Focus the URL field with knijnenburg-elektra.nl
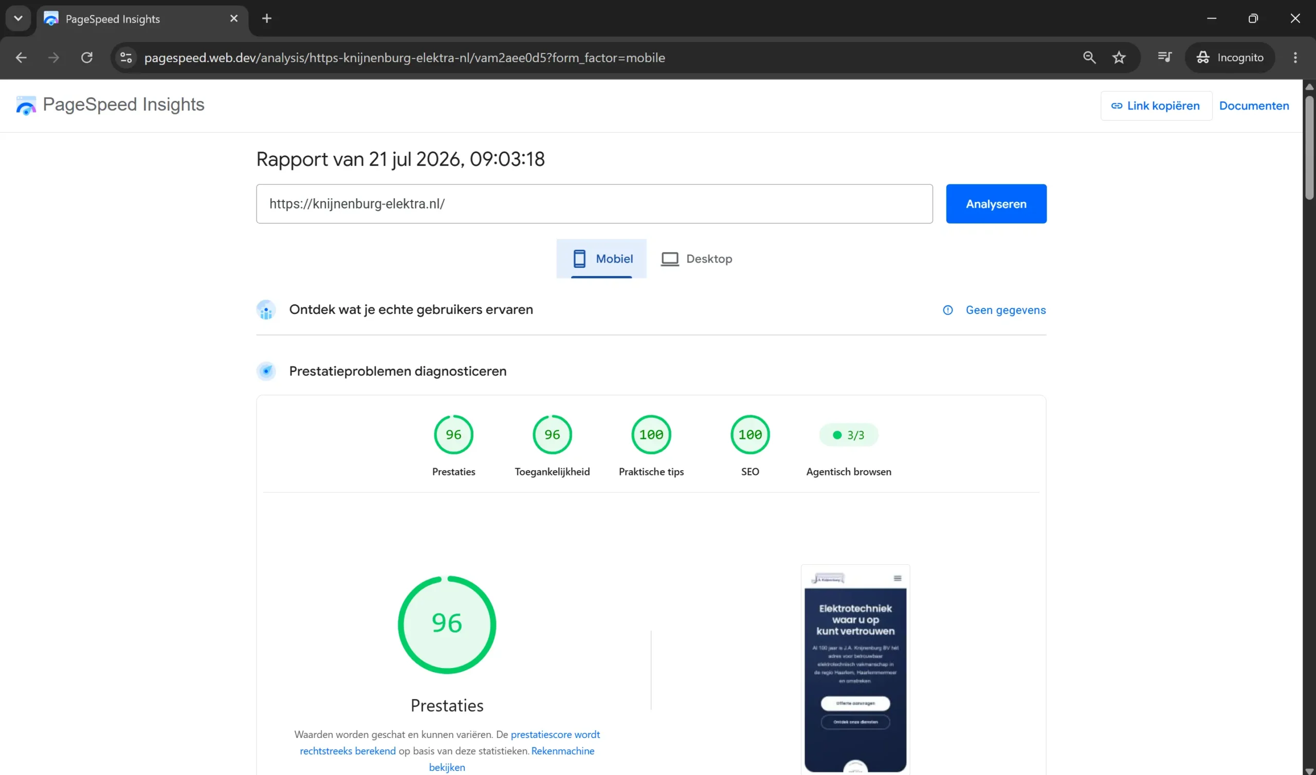Image resolution: width=1316 pixels, height=775 pixels. tap(594, 204)
